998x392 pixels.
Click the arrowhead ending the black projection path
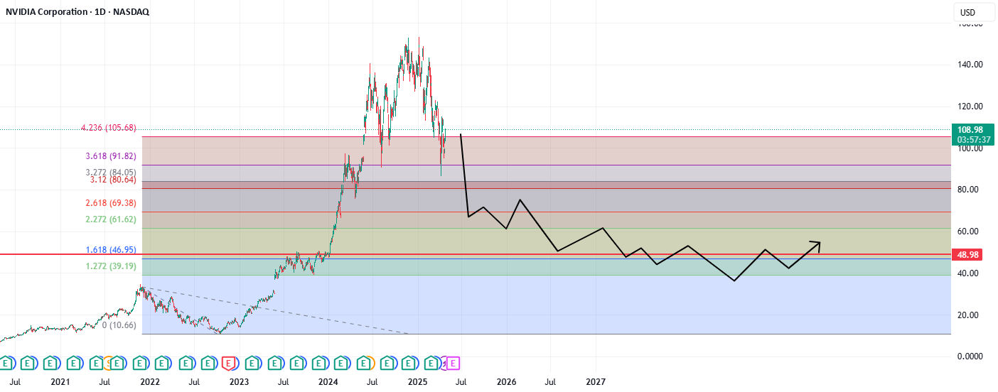(x=816, y=245)
